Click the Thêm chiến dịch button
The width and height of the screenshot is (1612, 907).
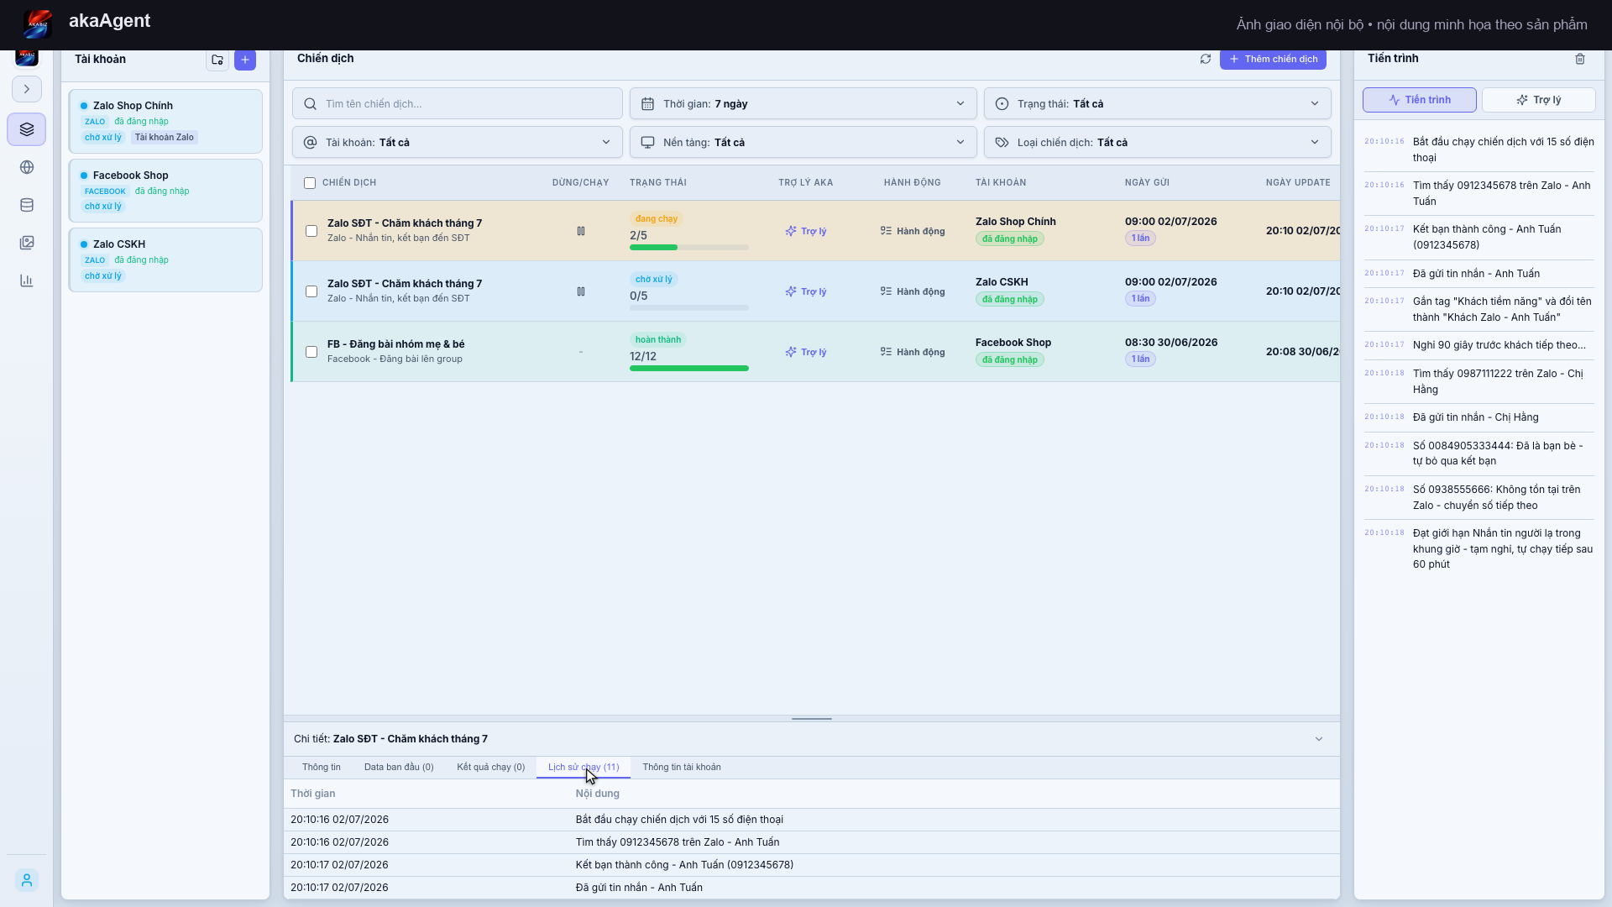pos(1273,59)
